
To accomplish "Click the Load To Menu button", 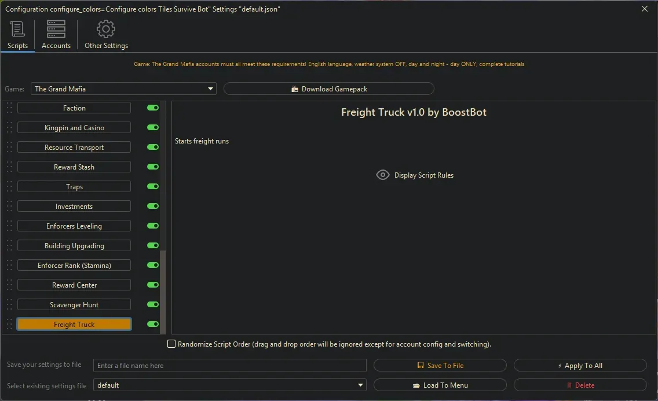I will tap(440, 385).
